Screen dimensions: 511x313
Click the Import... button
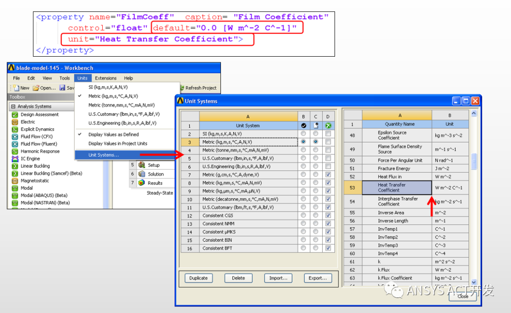point(278,278)
